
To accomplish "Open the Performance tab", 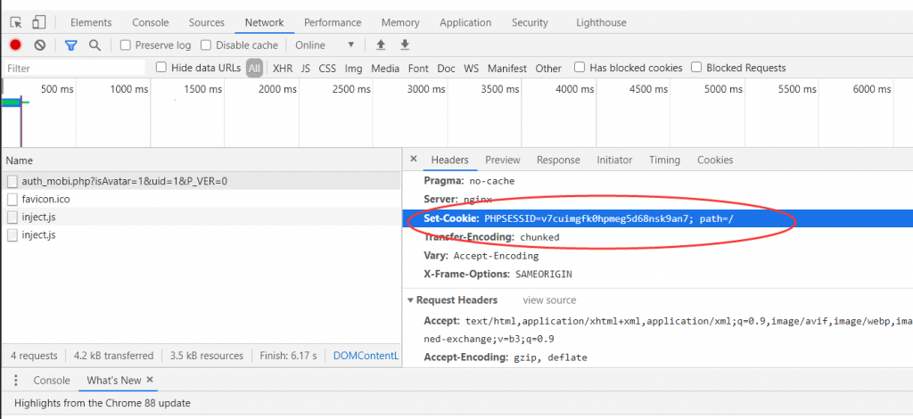I will click(333, 22).
